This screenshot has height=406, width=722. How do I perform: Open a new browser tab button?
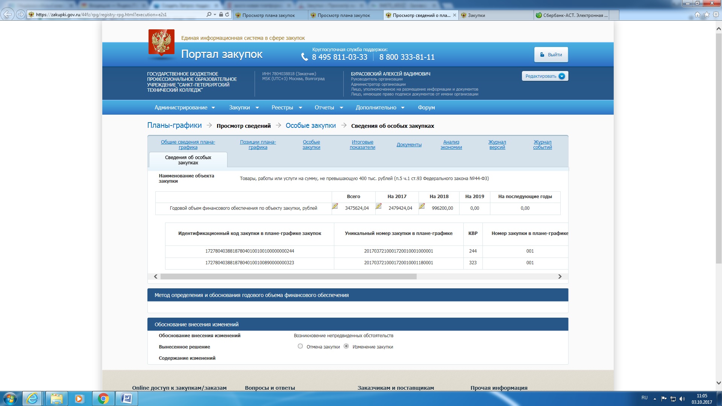(614, 15)
